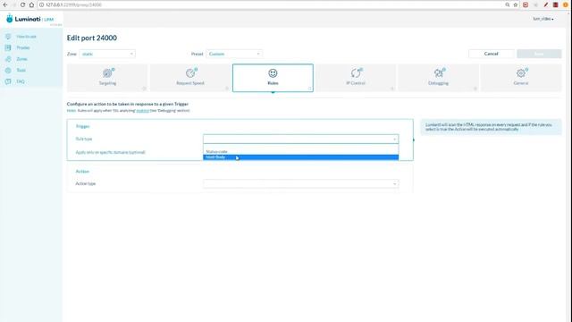Viewport: 572px width, 322px height.
Task: Click the Action type field label
Action: (x=86, y=183)
